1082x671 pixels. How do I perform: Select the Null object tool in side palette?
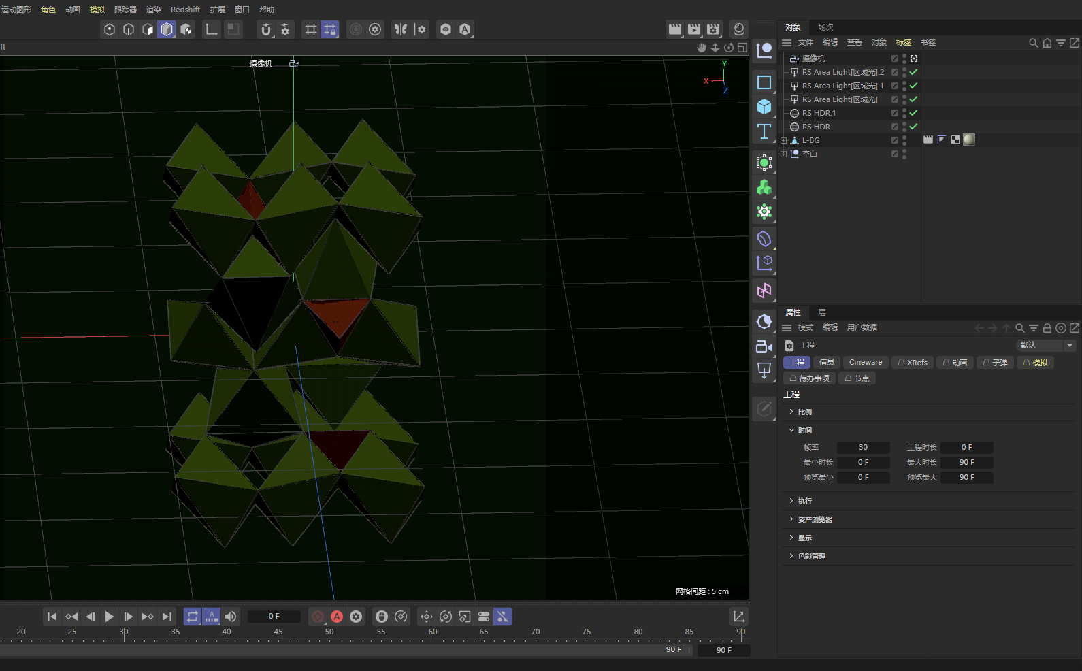pos(764,50)
